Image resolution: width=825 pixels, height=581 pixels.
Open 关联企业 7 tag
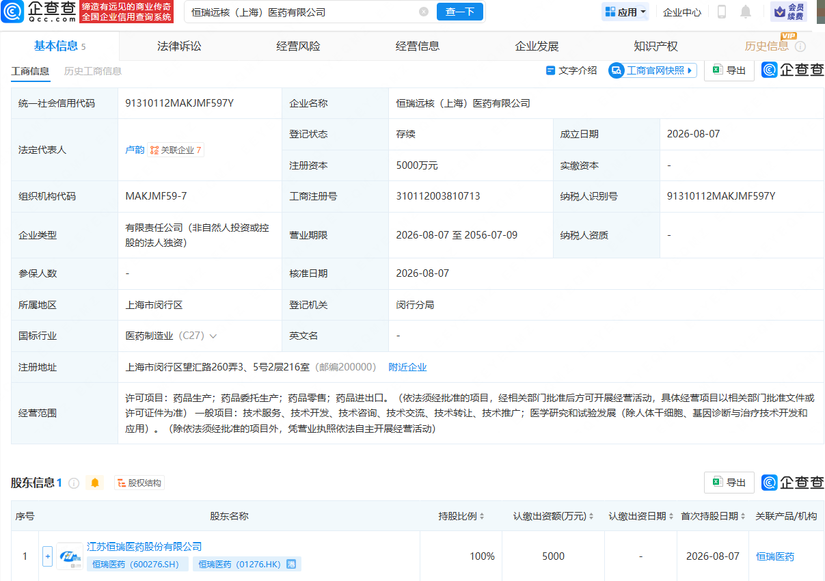pyautogui.click(x=176, y=150)
